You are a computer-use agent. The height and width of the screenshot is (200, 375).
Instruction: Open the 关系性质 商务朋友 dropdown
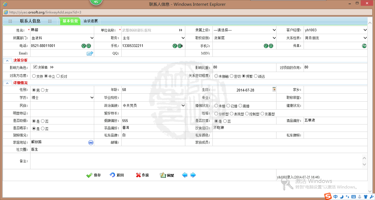coord(336,38)
